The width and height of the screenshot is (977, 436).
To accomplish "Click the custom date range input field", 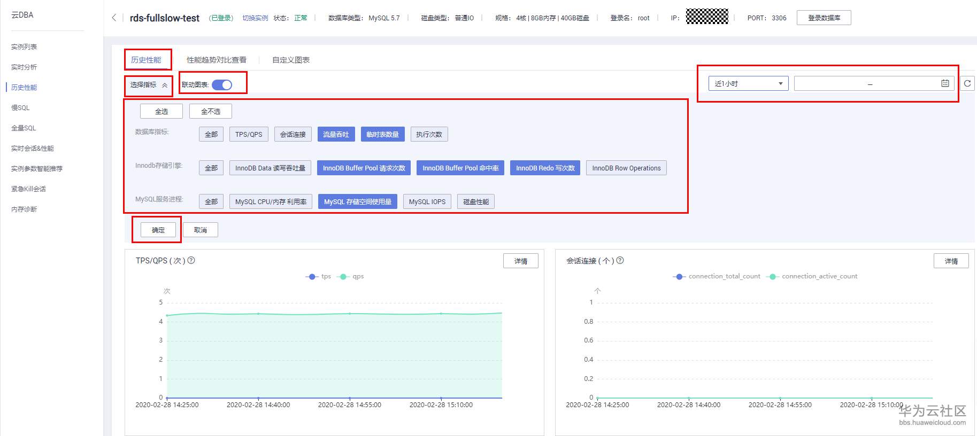I will [x=874, y=83].
